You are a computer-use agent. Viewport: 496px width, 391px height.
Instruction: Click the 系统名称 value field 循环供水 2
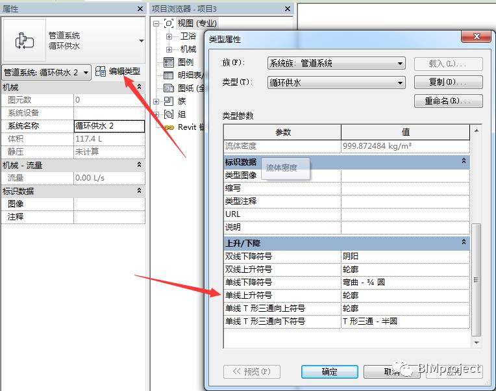point(109,126)
